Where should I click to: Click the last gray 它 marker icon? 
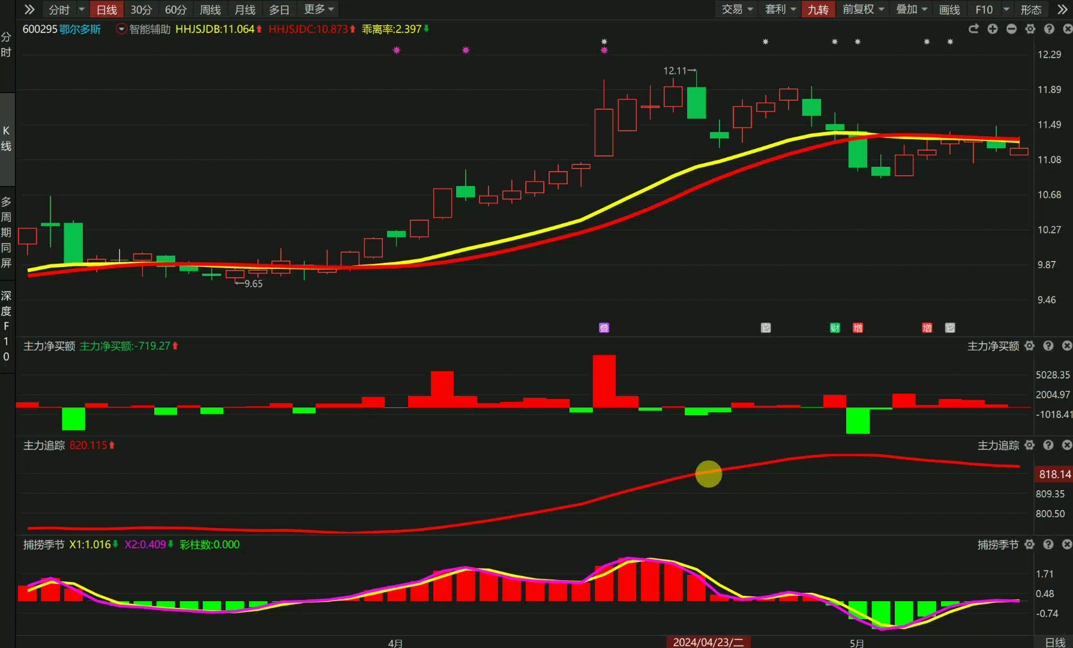coord(950,328)
